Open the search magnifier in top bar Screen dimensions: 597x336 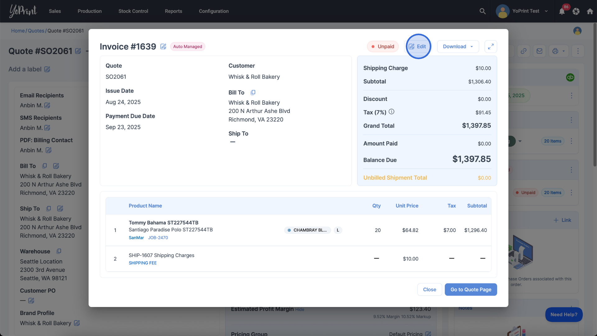[x=482, y=11]
